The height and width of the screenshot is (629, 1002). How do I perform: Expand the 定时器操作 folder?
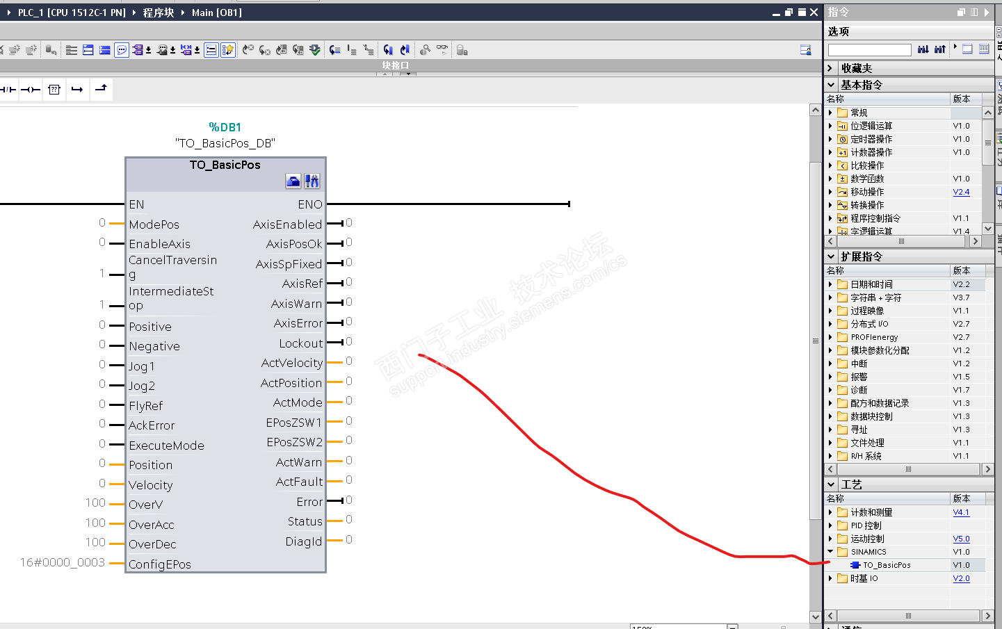point(830,139)
